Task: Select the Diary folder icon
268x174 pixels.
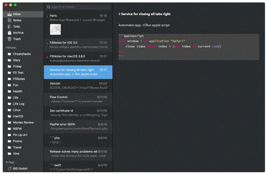Action: pos(9,60)
